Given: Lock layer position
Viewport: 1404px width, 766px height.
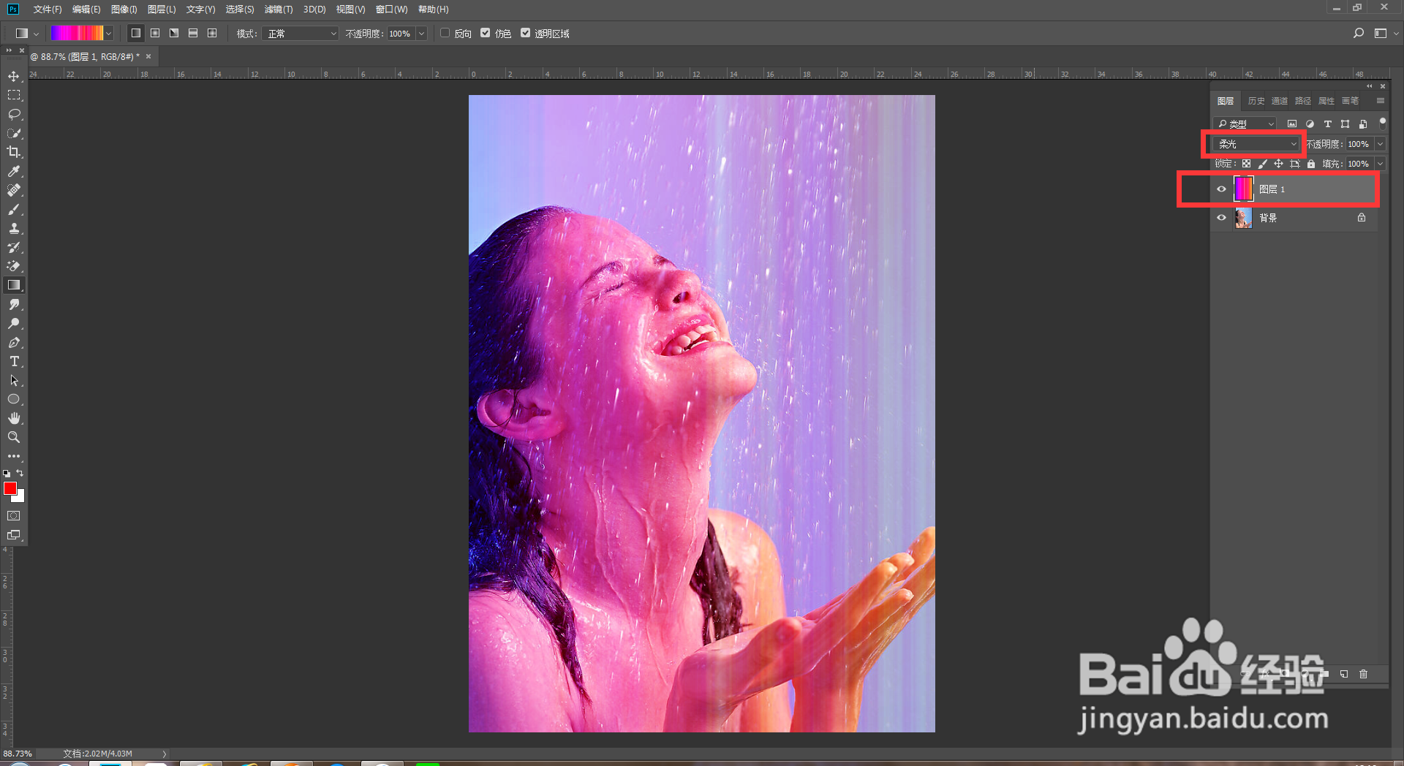Looking at the screenshot, I should [1278, 164].
